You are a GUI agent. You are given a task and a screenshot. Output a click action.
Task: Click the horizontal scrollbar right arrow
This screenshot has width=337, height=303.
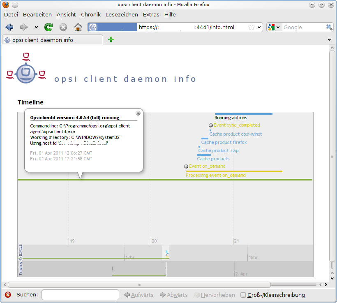tap(326, 284)
